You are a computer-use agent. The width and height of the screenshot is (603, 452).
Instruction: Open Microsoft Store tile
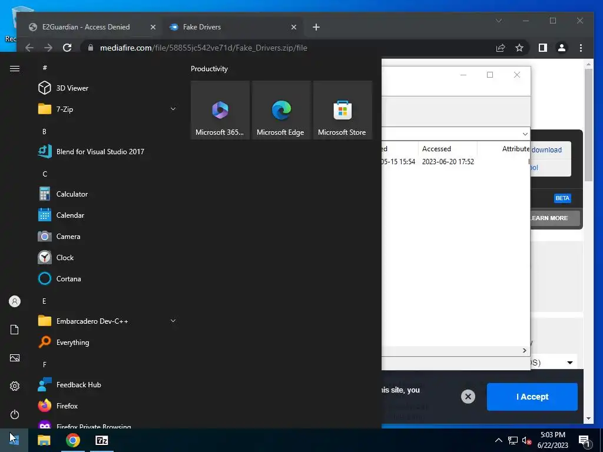pyautogui.click(x=343, y=110)
